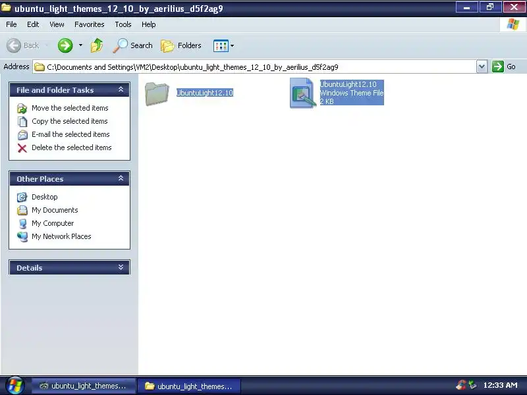Viewport: 527px width, 395px height.
Task: Switch to second ubuntu_light_themes folder taskbar button
Action: (189, 386)
